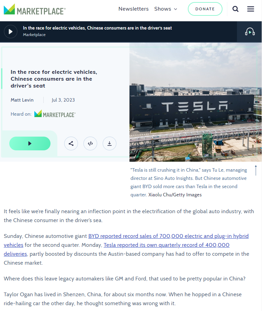Open the Tesla reported quarterly record link
Image resolution: width=262 pixels, height=311 pixels.
pyautogui.click(x=166, y=245)
